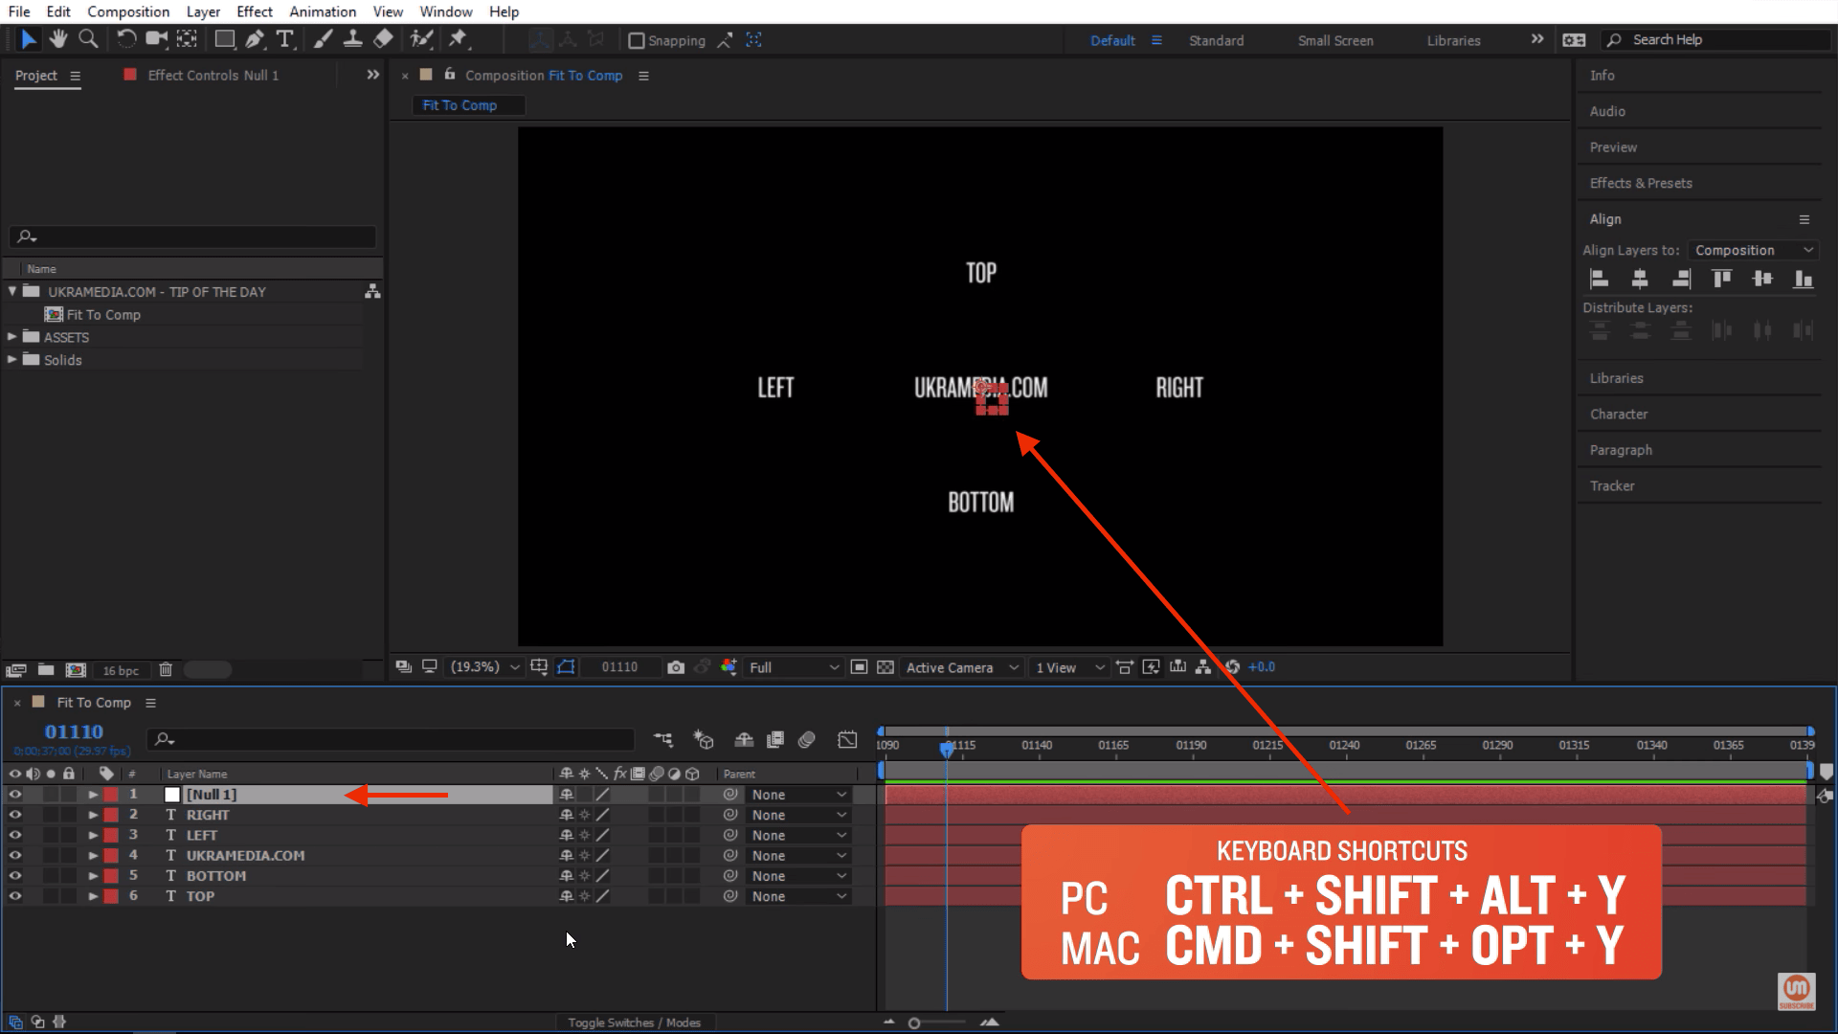Open the Composition menu
Image resolution: width=1838 pixels, height=1034 pixels.
(128, 11)
